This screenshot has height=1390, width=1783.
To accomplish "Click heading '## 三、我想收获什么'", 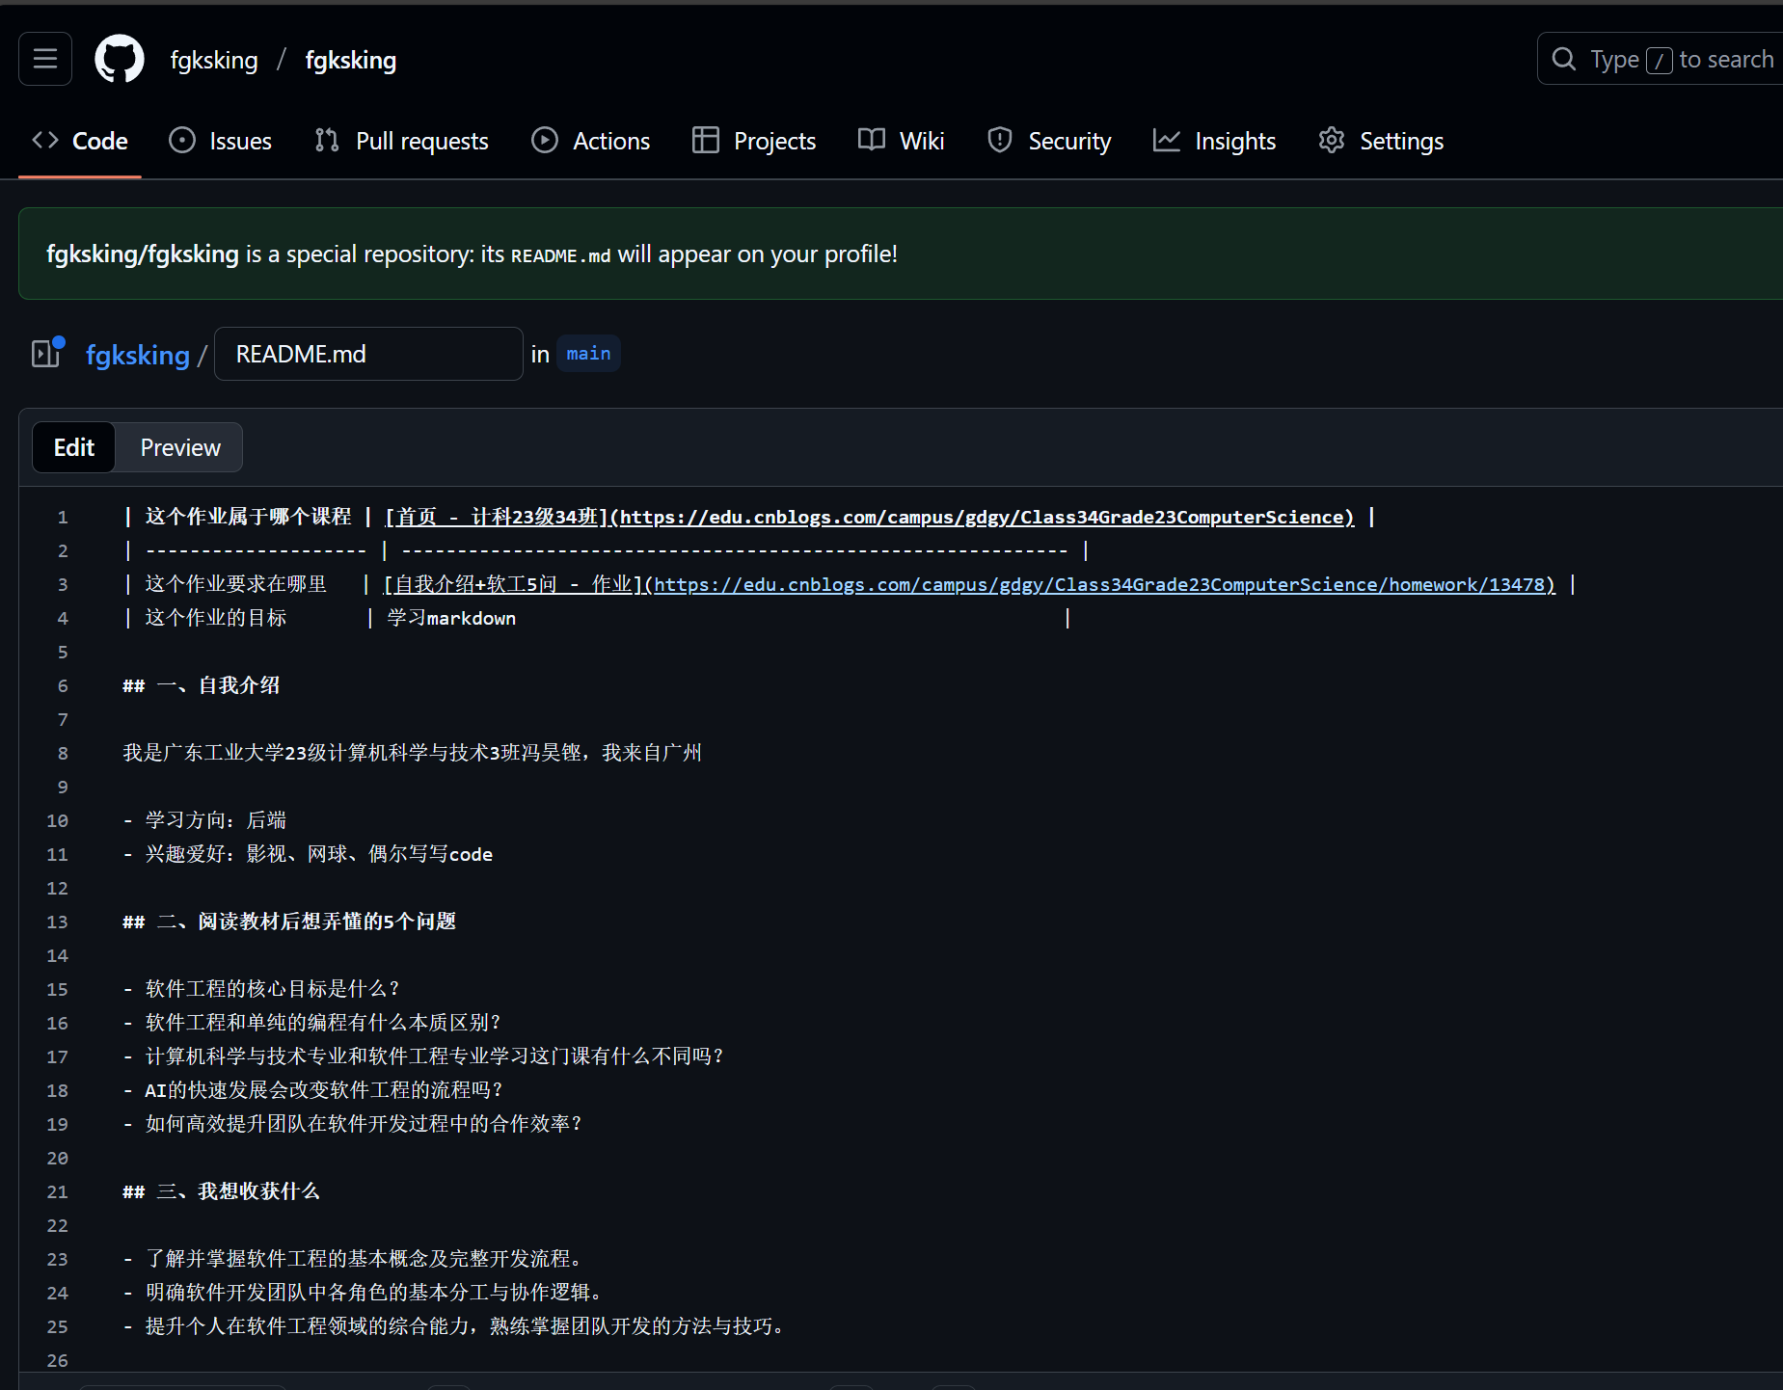I will coord(221,1191).
